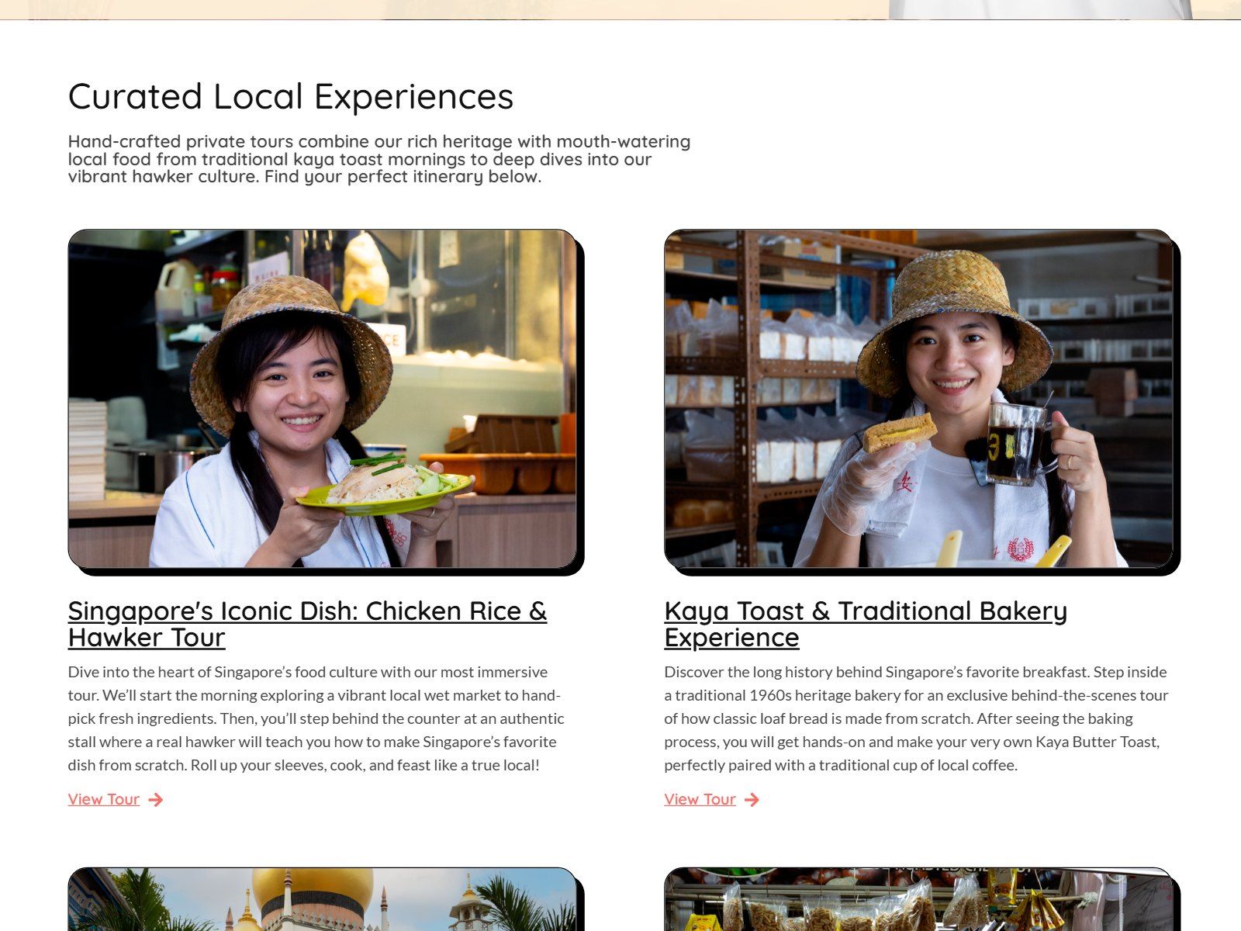Open the kaya toast and coffee photo
The width and height of the screenshot is (1241, 931).
tap(919, 399)
